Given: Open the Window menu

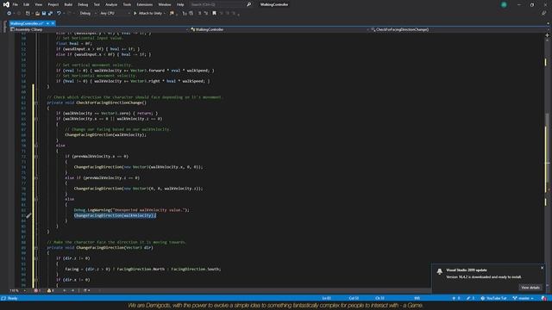Looking at the screenshot, I should tap(165, 4).
